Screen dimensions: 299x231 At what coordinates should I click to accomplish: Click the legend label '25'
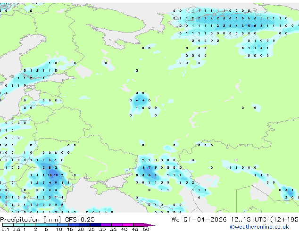click(x=91, y=229)
